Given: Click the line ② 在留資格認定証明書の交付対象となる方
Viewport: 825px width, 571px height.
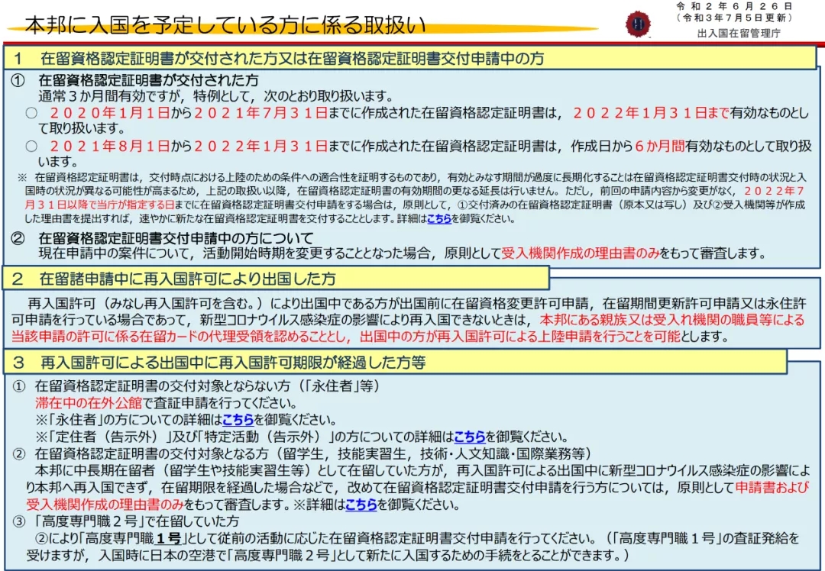Looking at the screenshot, I should (302, 453).
